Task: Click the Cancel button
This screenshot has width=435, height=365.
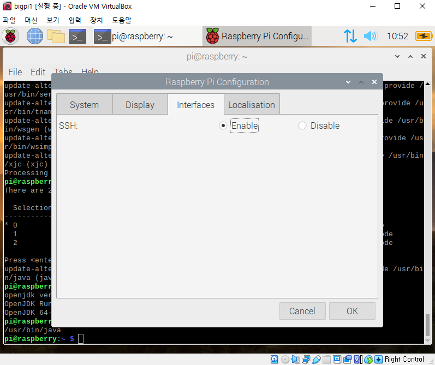Action: coord(302,311)
